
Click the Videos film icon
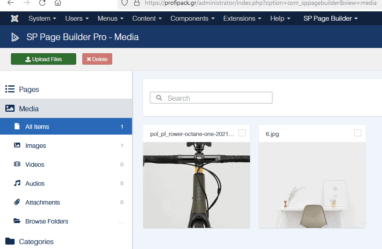click(17, 164)
